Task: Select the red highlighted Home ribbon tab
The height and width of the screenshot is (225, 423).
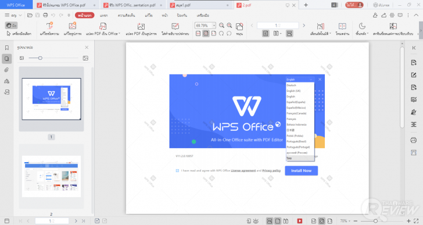Action: pyautogui.click(x=84, y=15)
